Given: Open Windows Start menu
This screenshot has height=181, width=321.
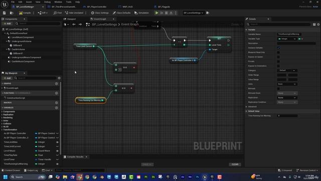Looking at the screenshot, I should (x=6, y=177).
